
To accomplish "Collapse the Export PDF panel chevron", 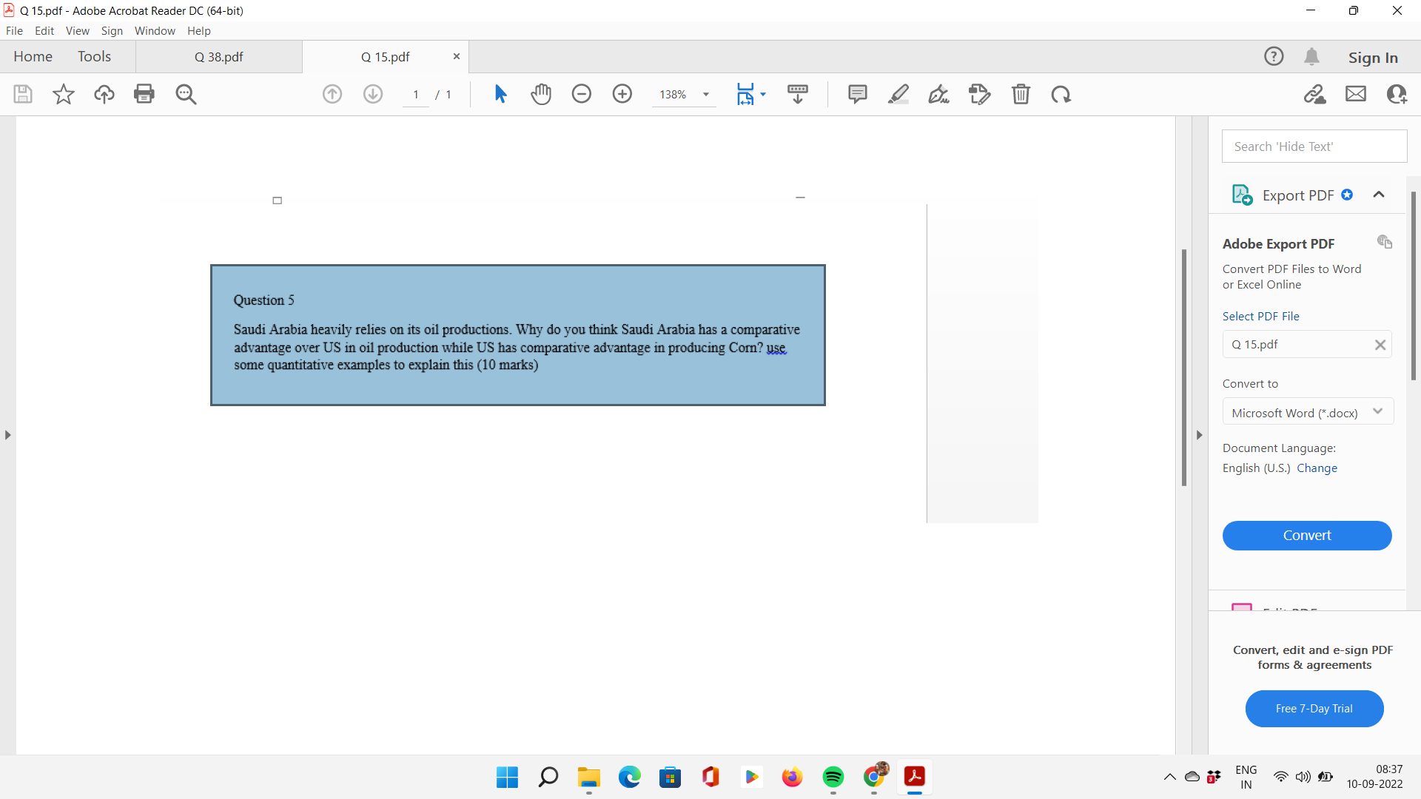I will [x=1379, y=195].
